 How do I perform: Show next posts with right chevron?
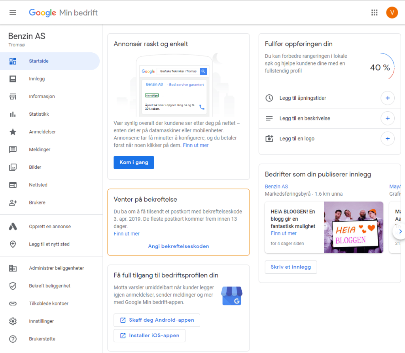[400, 232]
